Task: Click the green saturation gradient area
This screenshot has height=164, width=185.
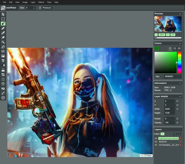Action: [x=166, y=63]
